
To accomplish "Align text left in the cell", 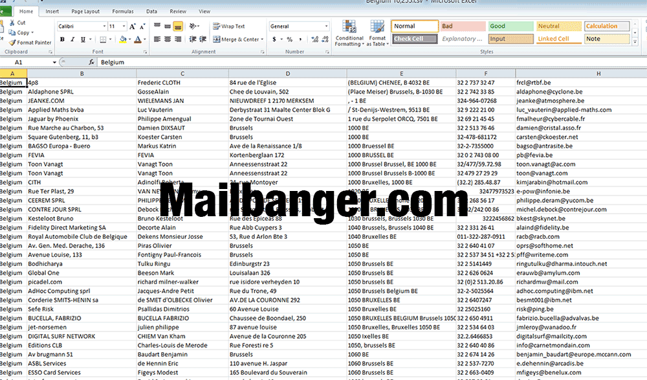I will coord(157,39).
